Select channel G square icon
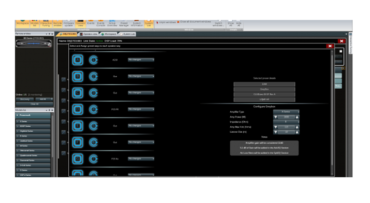This screenshot has width=370, height=203. point(78,159)
